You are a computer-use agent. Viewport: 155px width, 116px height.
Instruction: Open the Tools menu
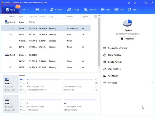click(133, 10)
